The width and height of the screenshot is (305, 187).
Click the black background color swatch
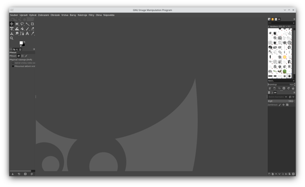tap(24, 45)
